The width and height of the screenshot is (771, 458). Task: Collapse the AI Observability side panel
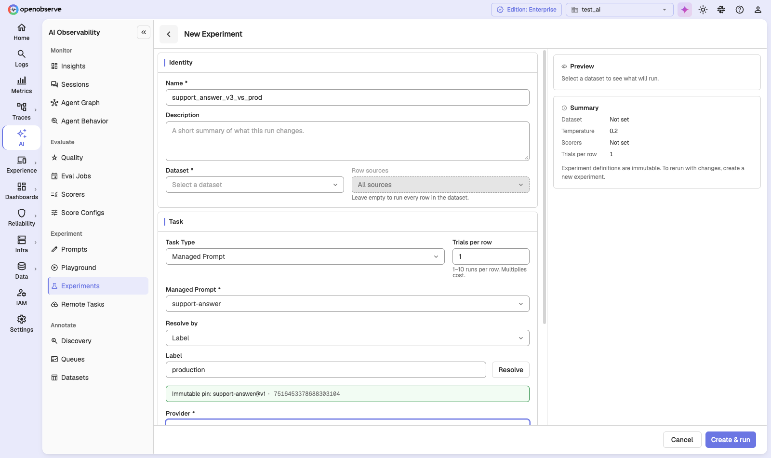[x=144, y=32]
